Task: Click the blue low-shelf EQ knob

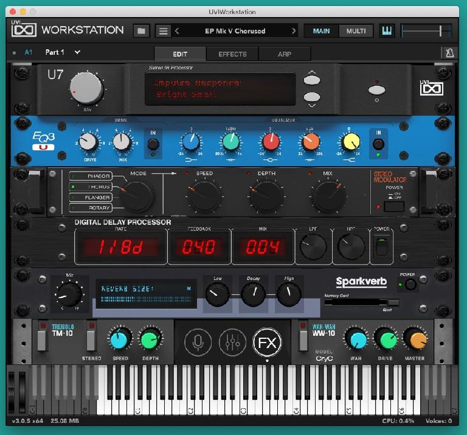Action: coord(191,142)
